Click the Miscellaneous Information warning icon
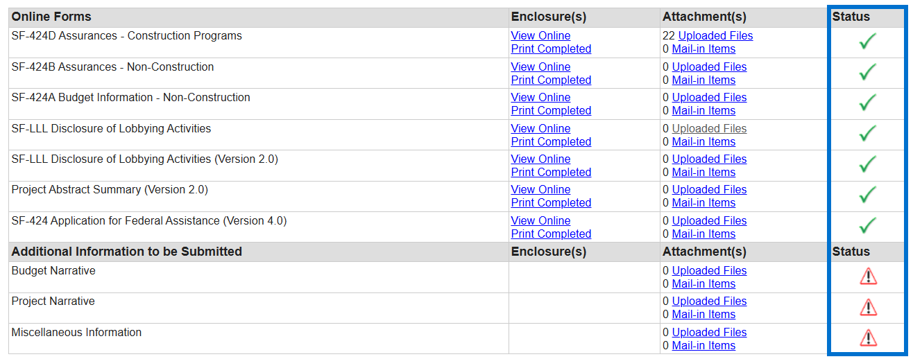The width and height of the screenshot is (913, 359). click(x=868, y=338)
